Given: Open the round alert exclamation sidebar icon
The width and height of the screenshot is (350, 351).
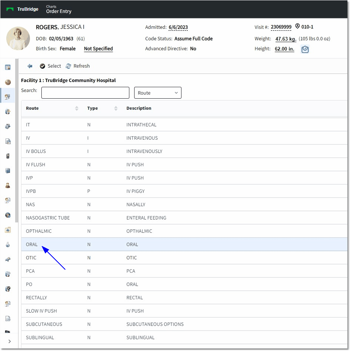Looking at the screenshot, I should point(8,82).
